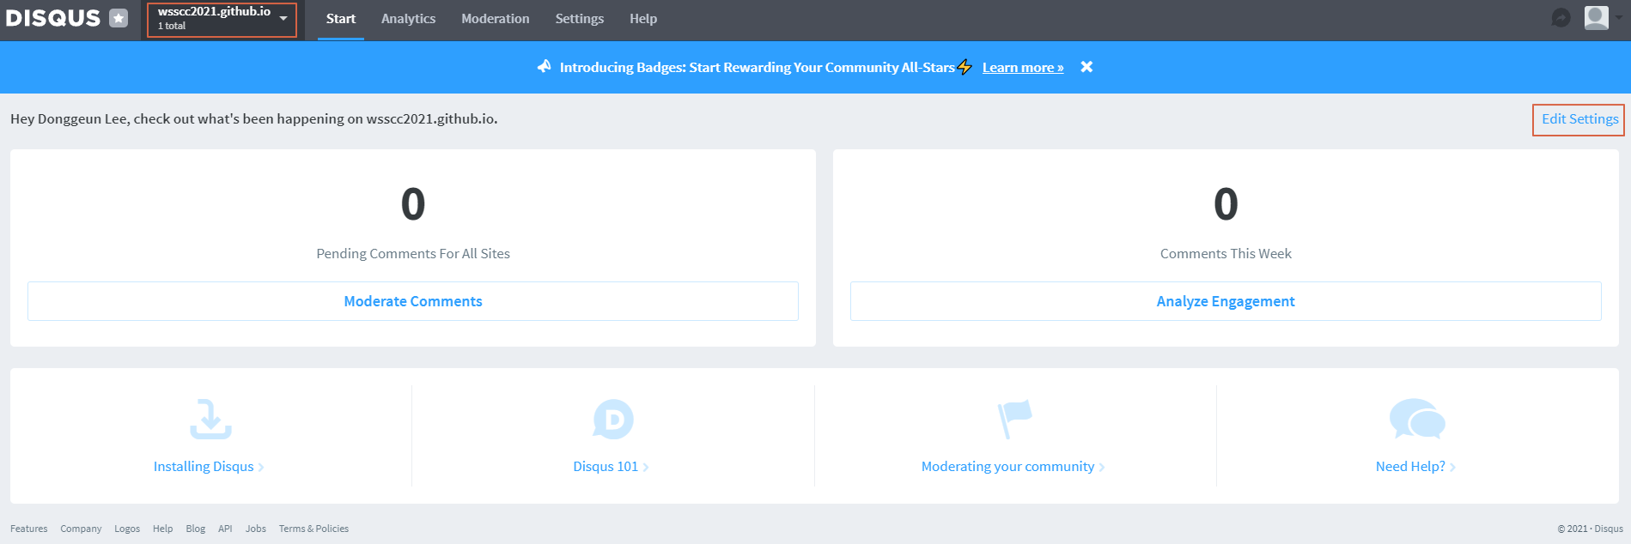The width and height of the screenshot is (1631, 544).
Task: Click the Comments This Week label
Action: pyautogui.click(x=1226, y=254)
